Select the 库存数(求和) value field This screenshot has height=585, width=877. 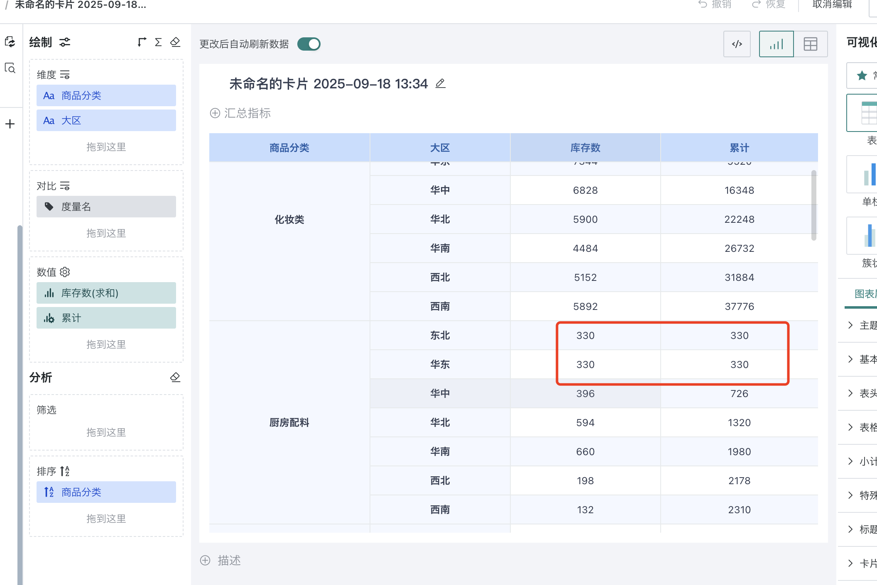106,293
